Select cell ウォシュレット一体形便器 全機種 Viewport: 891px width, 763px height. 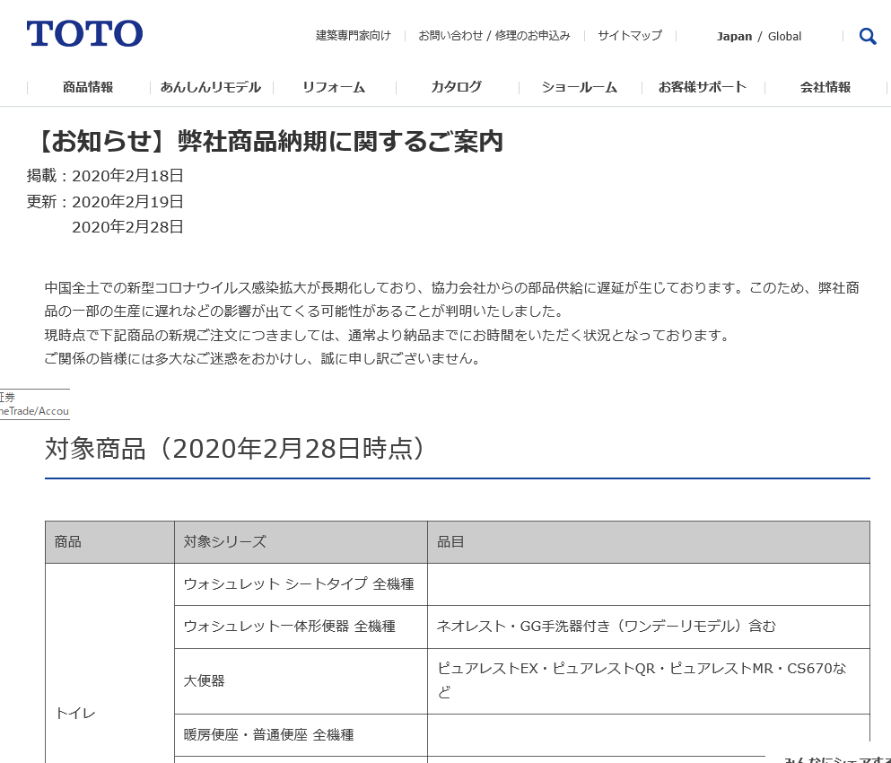(301, 627)
